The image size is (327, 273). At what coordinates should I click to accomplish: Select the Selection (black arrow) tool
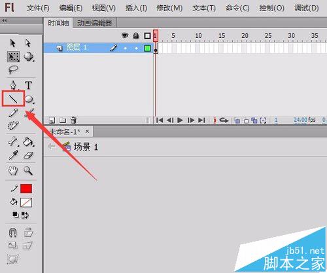13,43
